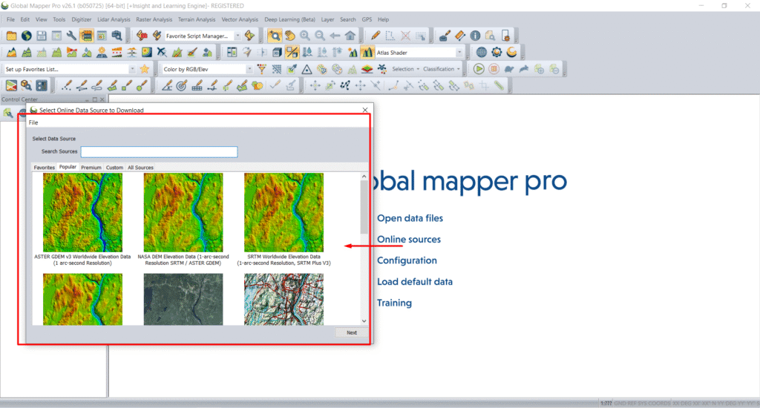Click the Home full view icon
Image resolution: width=760 pixels, height=408 pixels.
tap(350, 36)
